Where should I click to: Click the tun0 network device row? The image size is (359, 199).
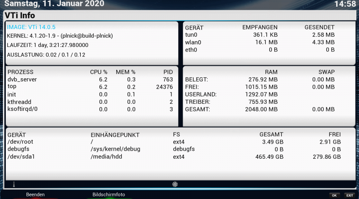coord(260,35)
